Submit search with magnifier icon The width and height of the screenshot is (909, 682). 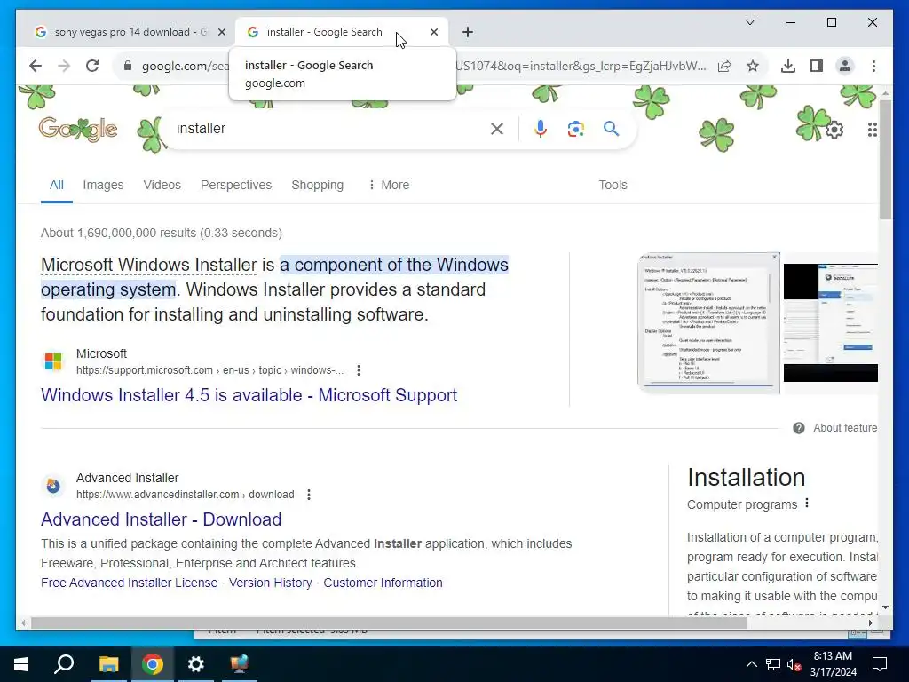[x=611, y=129]
